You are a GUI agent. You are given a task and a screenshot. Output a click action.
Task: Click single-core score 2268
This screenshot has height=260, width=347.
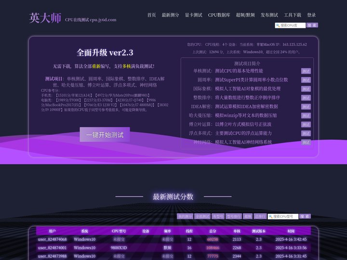click(237, 247)
